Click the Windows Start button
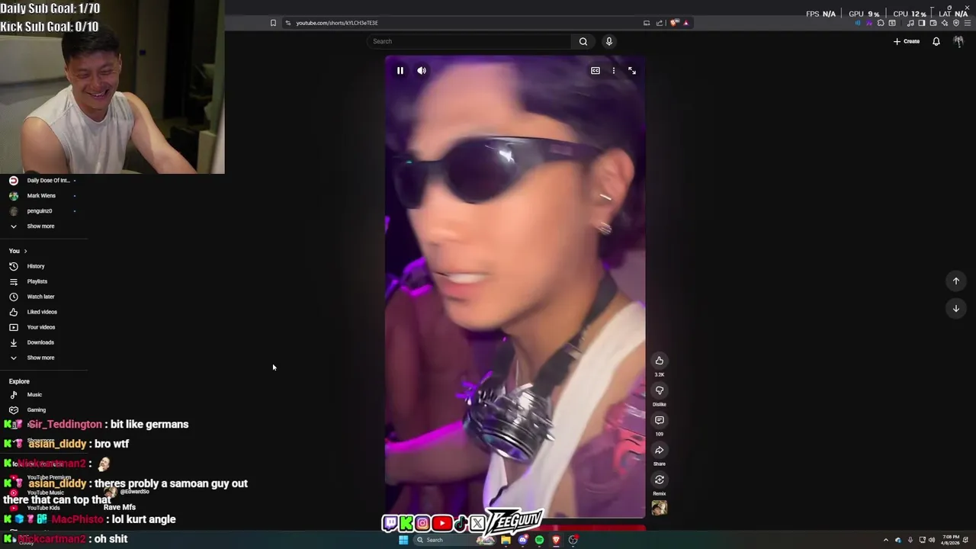 tap(403, 540)
